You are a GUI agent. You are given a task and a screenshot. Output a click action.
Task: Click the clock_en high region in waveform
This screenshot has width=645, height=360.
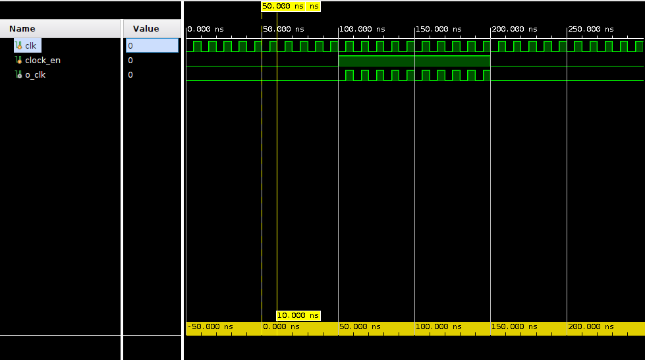414,61
